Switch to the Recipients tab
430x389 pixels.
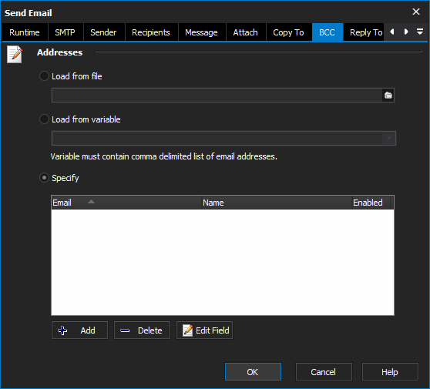click(151, 32)
